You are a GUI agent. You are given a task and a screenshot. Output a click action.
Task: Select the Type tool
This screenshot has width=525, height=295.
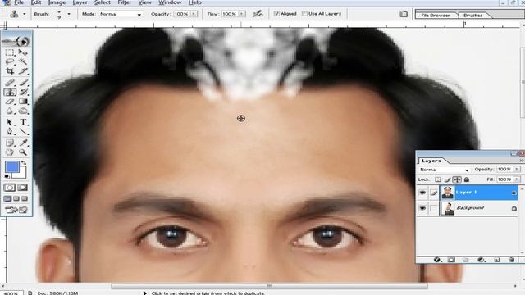(23, 122)
